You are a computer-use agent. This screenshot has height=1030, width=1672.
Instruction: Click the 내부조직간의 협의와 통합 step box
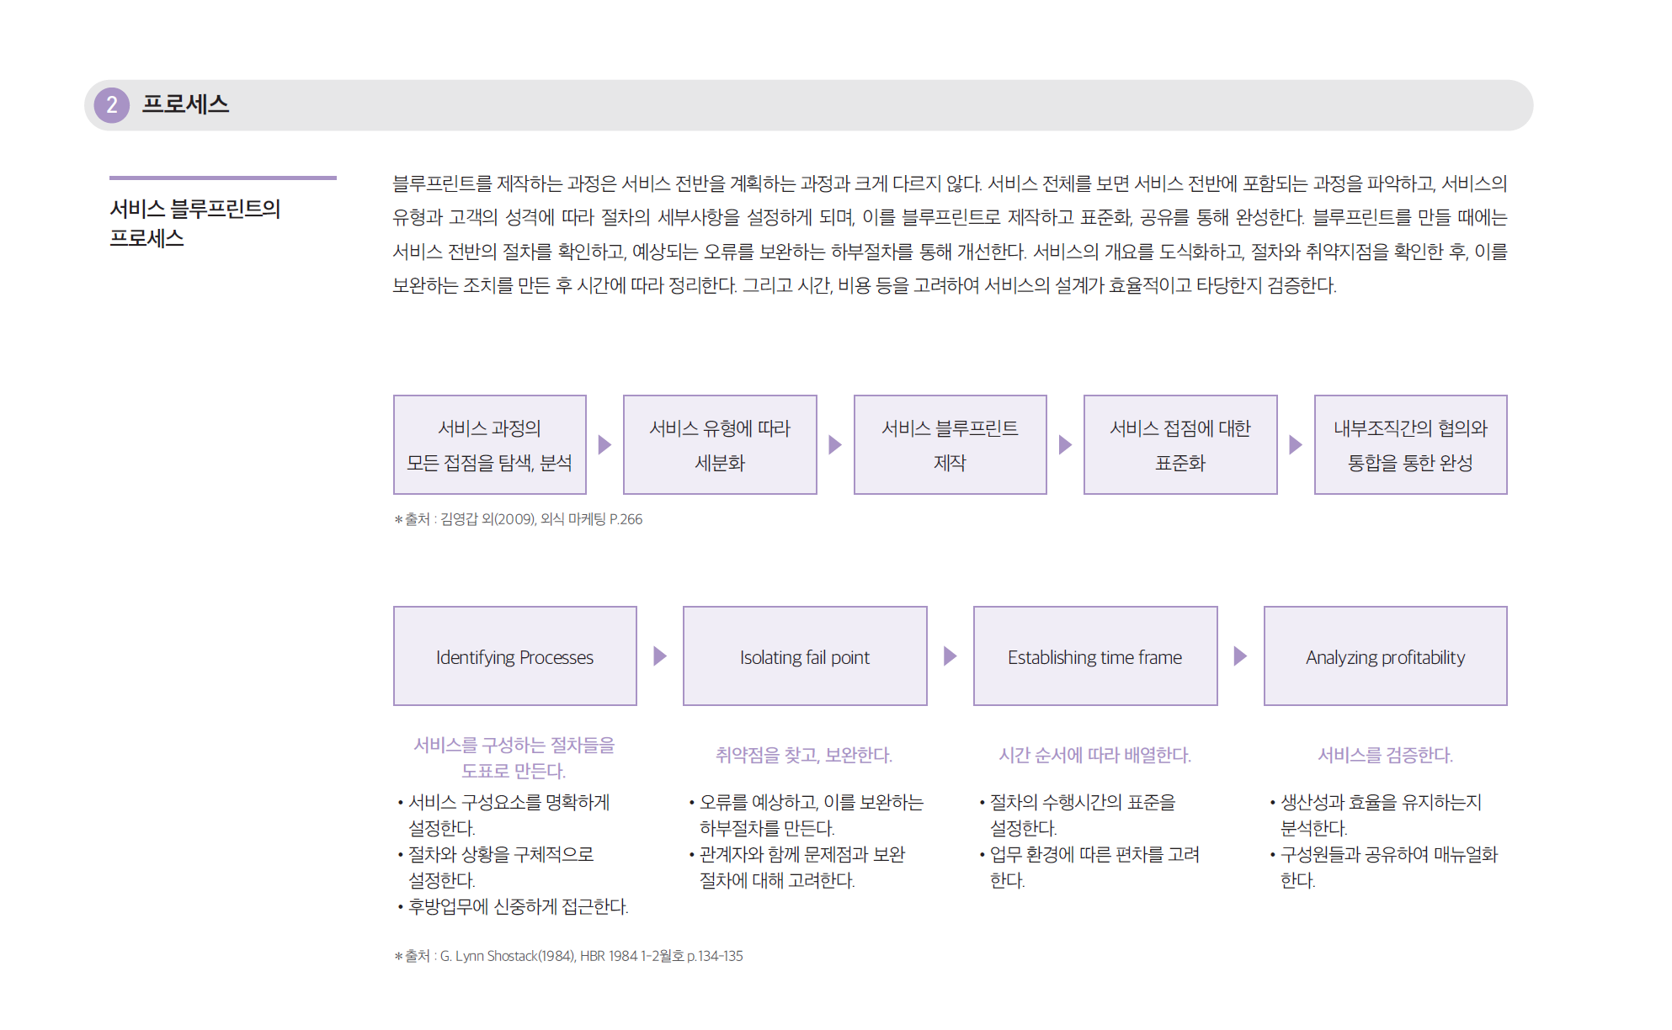tap(1410, 444)
